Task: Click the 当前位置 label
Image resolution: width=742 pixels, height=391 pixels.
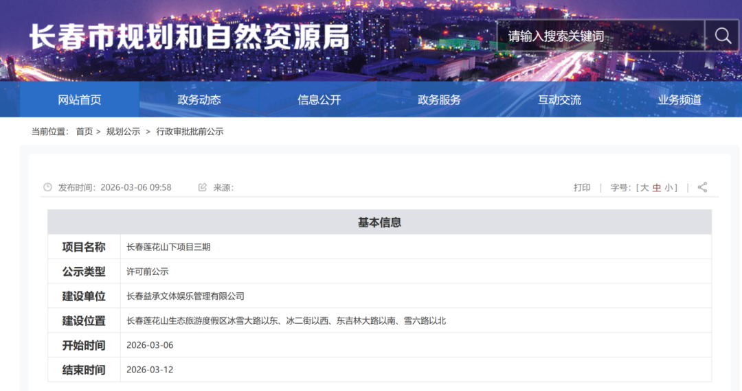Action: 49,132
